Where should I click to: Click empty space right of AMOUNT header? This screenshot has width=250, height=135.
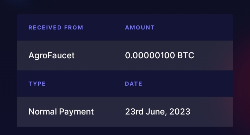(x=194, y=27)
